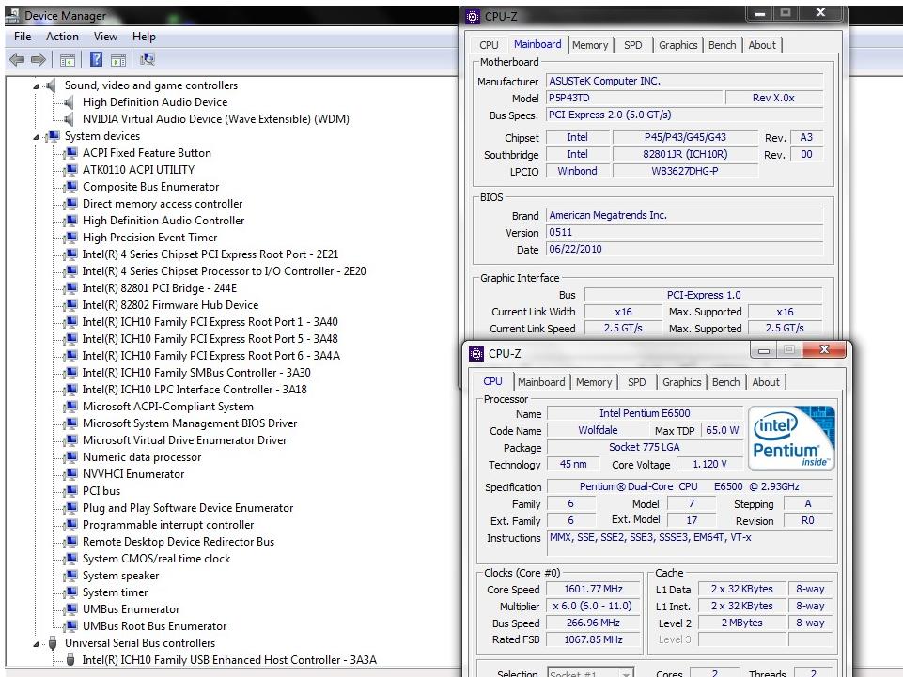This screenshot has width=903, height=677.
Task: Click the USB icon of ICH10 USB Enhanced Host Controller
Action: click(70, 660)
